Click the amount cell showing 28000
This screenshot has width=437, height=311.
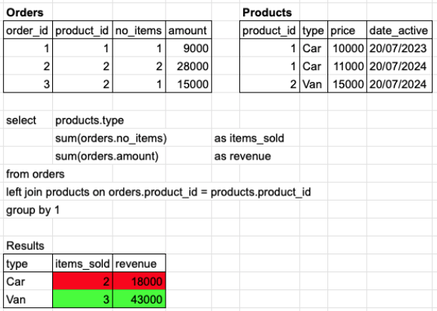(x=189, y=66)
